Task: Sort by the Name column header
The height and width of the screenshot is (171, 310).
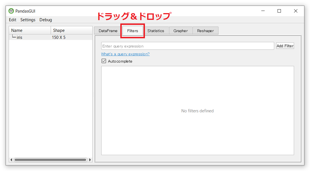Action: point(30,30)
